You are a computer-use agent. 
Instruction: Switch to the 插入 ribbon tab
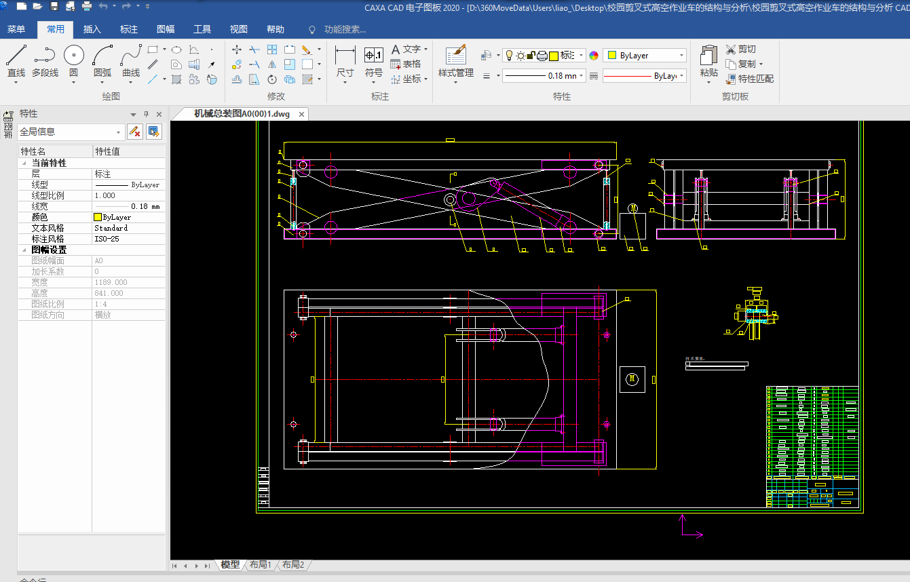point(92,29)
